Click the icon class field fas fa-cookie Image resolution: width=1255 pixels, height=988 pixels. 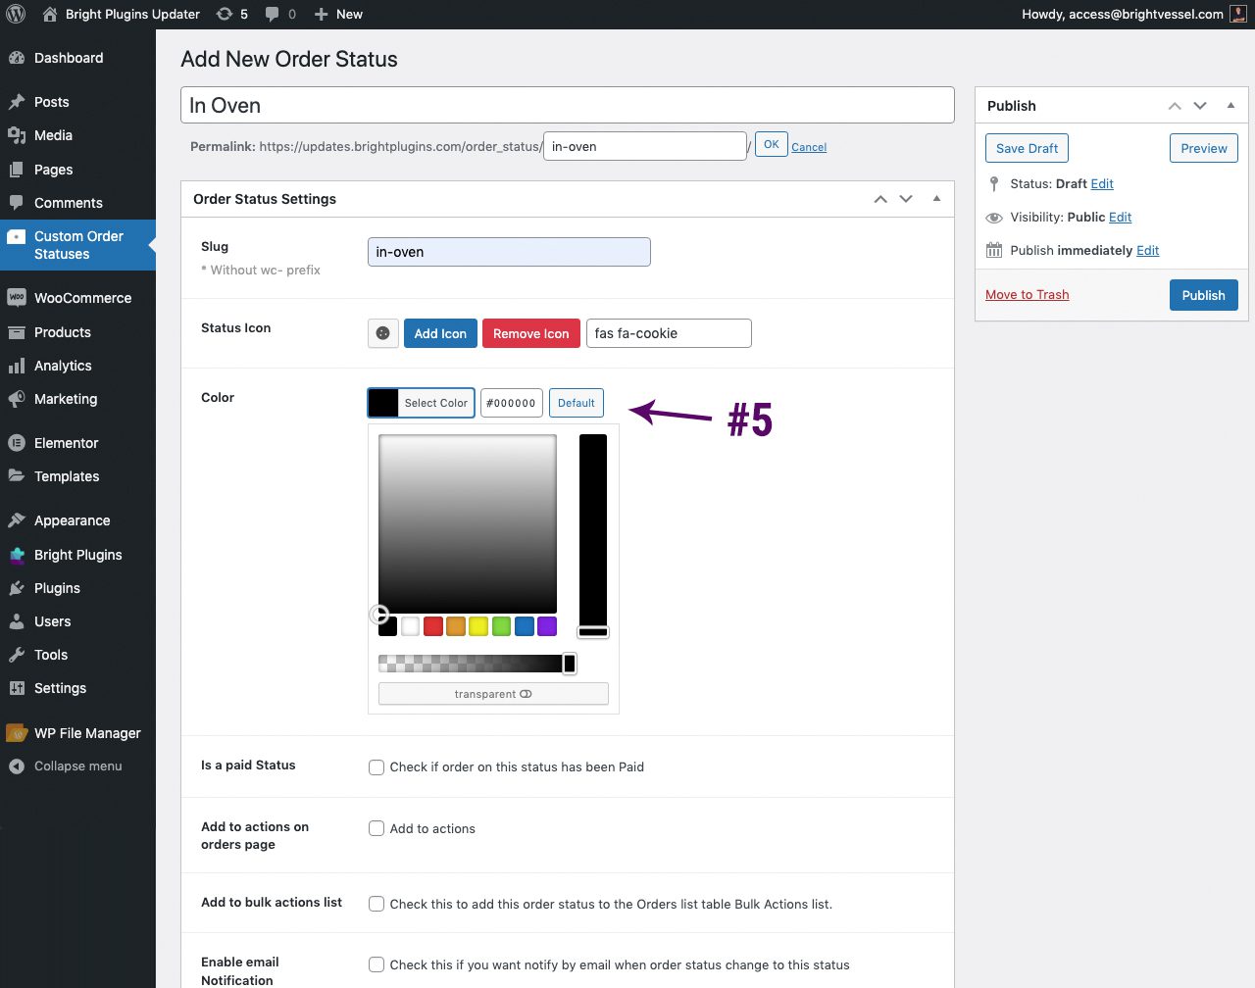point(669,333)
